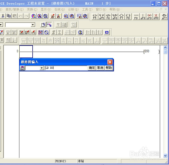This screenshot has width=169, height=165.
Task: Click the Cut scissors icon
Action: point(3,16)
